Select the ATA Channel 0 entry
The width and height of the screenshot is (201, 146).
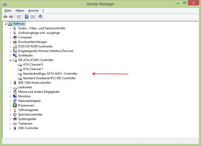tap(33, 65)
